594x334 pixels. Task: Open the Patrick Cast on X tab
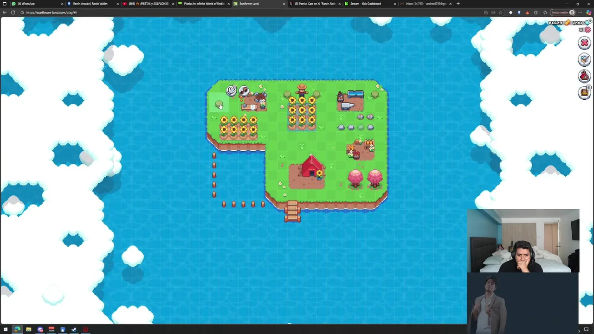click(315, 4)
